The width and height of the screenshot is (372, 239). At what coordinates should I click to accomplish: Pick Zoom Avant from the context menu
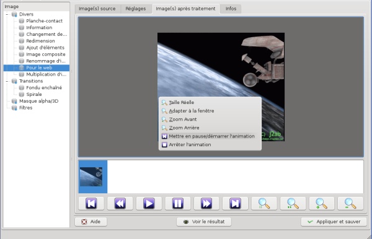point(210,119)
